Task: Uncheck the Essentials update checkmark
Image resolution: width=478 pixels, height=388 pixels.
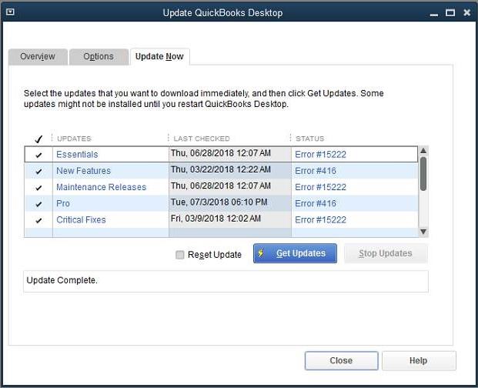Action: [x=38, y=155]
